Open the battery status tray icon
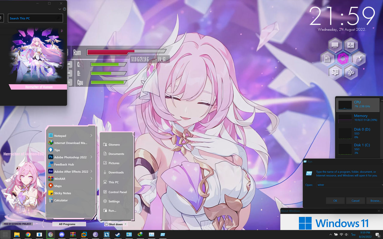 click(336, 235)
